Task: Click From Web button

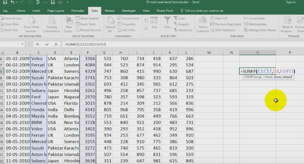Action: tap(9, 24)
